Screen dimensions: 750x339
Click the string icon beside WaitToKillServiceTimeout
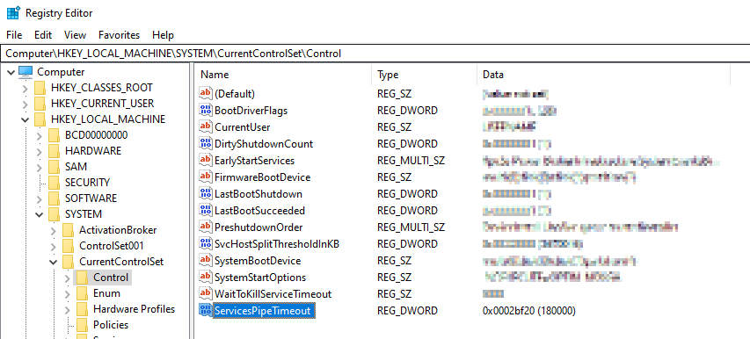[x=206, y=294]
